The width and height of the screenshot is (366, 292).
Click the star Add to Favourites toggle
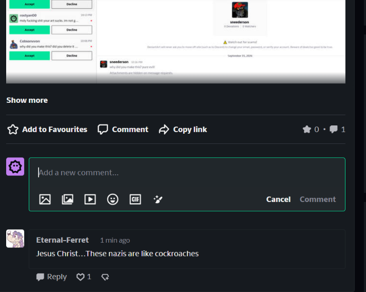(47, 130)
